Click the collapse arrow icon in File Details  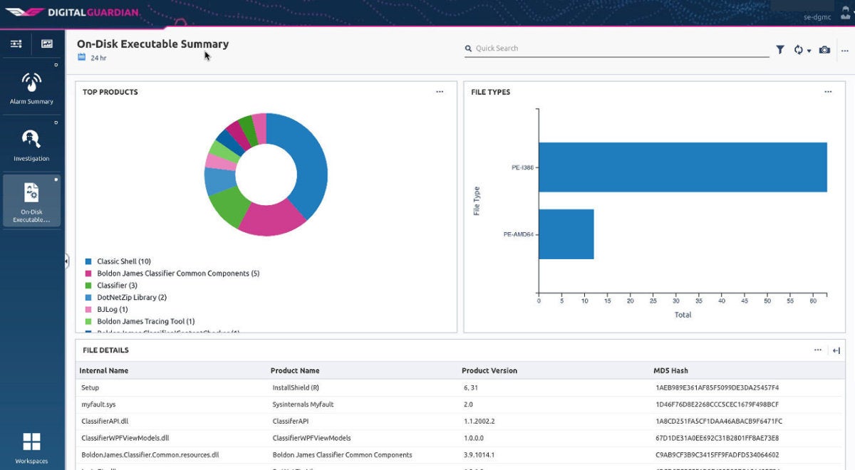point(836,350)
